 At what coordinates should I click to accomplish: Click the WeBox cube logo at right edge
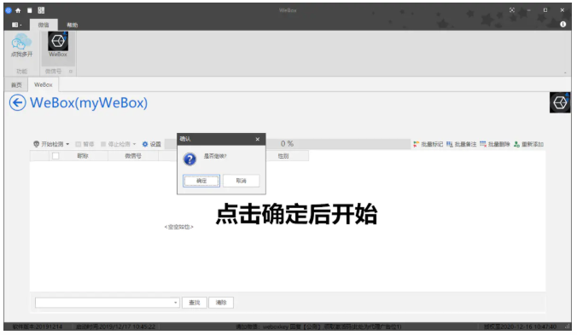click(560, 102)
